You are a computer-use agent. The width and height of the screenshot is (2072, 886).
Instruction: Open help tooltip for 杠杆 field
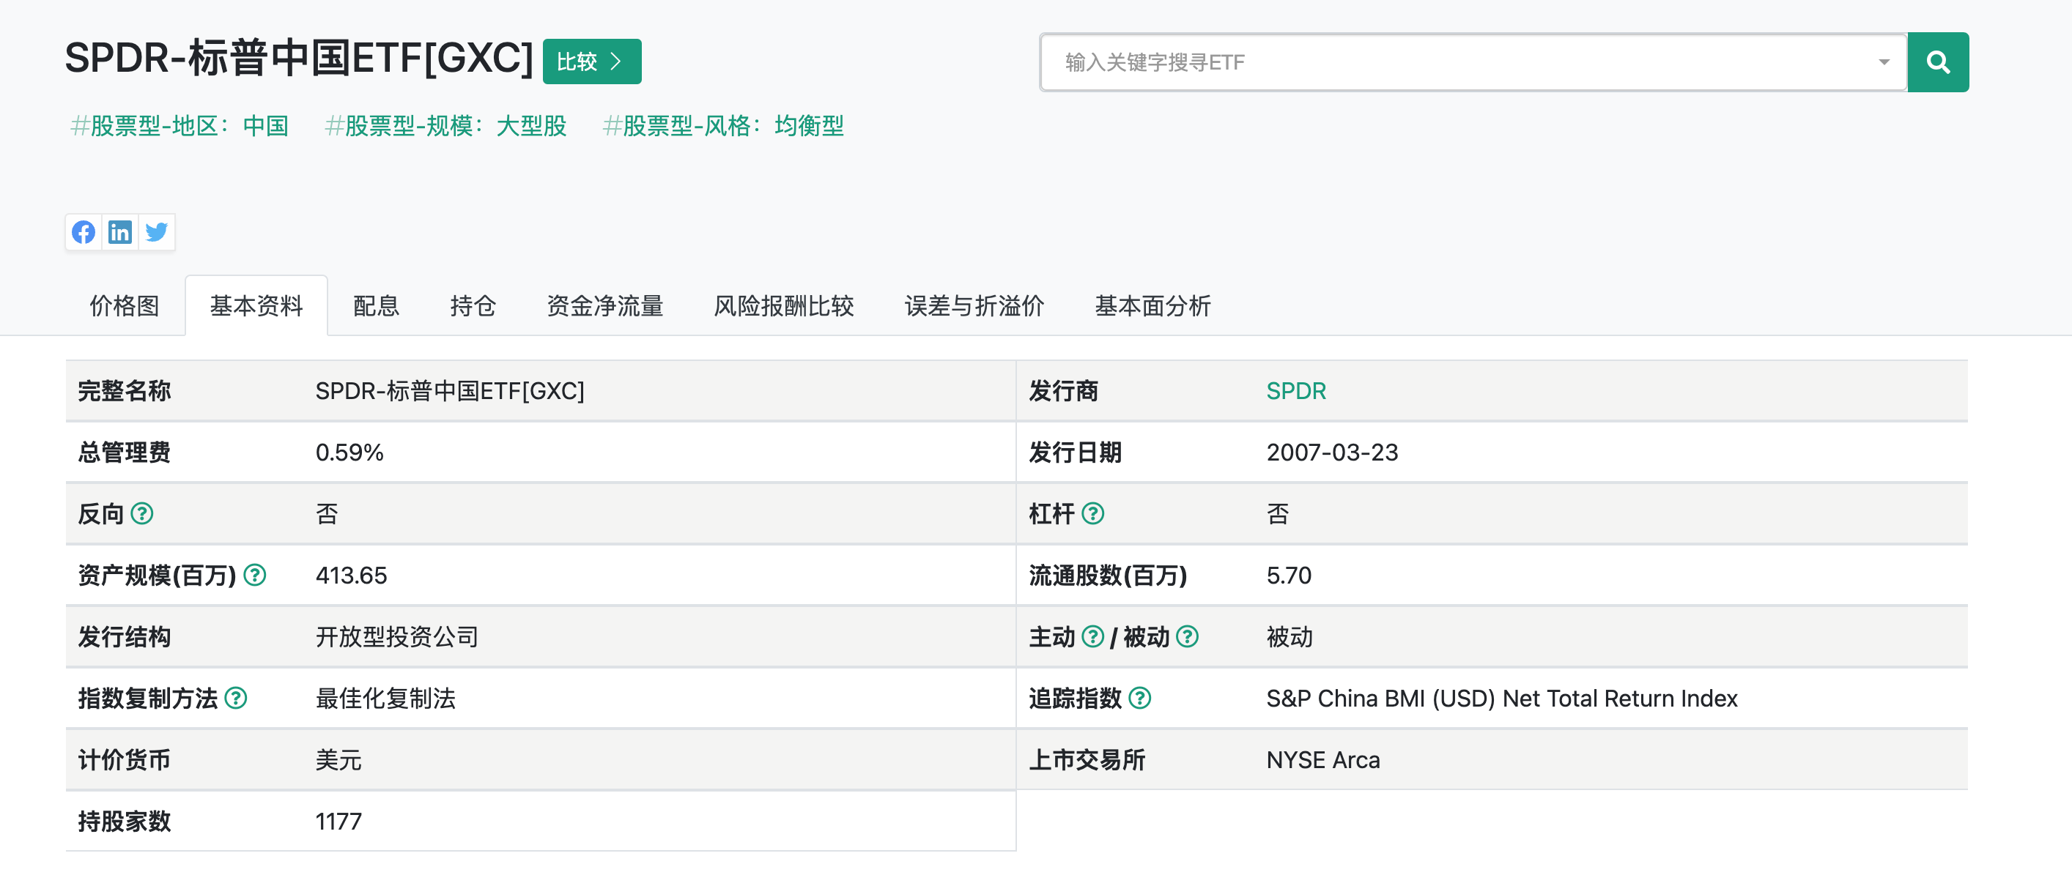click(x=1095, y=513)
